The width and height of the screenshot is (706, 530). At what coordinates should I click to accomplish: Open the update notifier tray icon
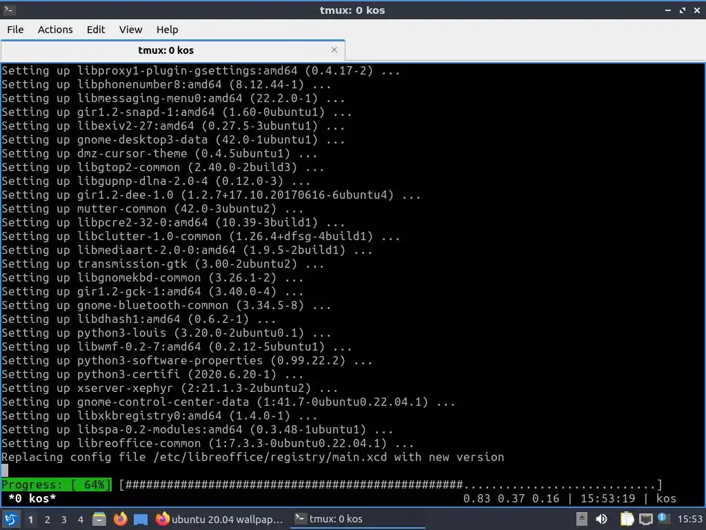coord(663,518)
